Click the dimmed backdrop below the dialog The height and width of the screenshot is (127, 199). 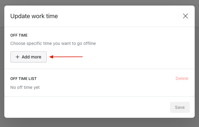click(x=99, y=123)
